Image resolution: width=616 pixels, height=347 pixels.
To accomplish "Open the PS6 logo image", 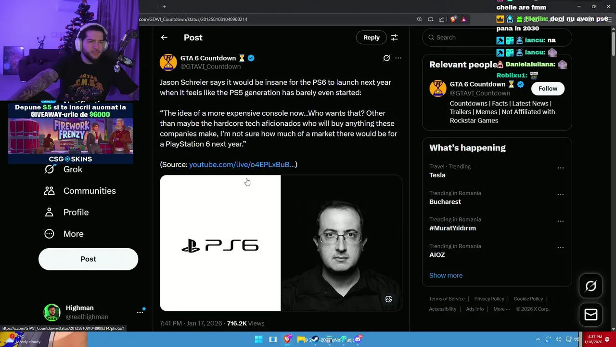I will [220, 243].
